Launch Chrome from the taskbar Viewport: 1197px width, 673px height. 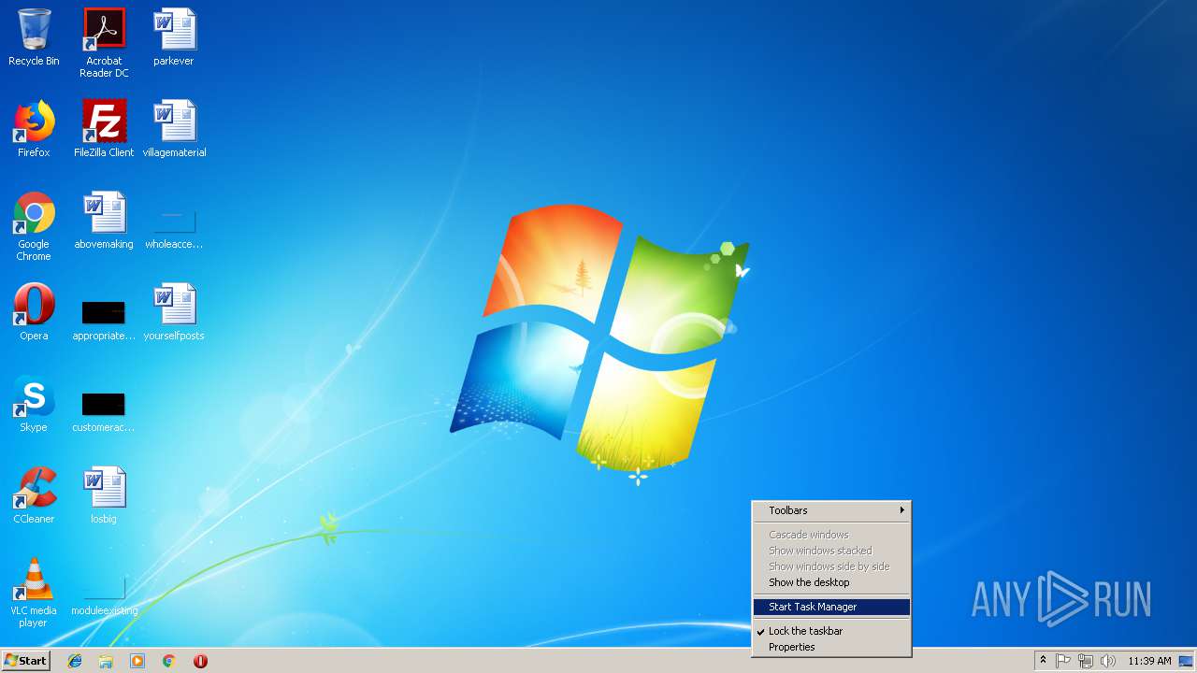[168, 661]
